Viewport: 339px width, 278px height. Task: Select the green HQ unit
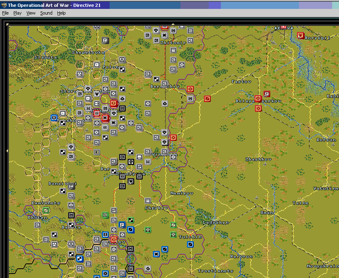105,215
